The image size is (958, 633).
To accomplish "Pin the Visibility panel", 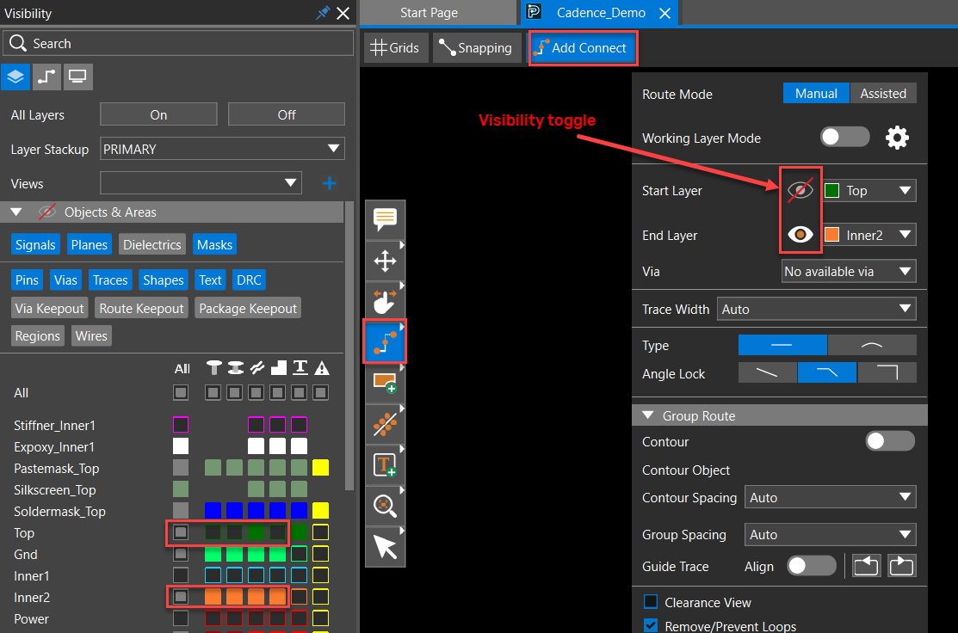I will (323, 13).
